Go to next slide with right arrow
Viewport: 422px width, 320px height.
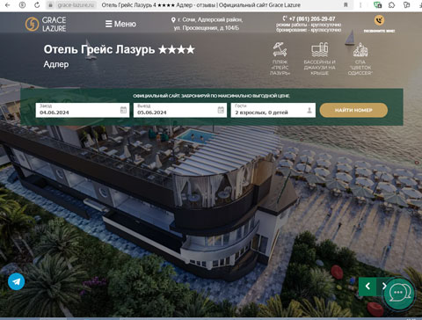tap(383, 286)
